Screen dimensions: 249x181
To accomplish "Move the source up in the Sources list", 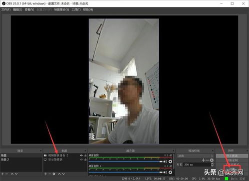I will (59, 174).
